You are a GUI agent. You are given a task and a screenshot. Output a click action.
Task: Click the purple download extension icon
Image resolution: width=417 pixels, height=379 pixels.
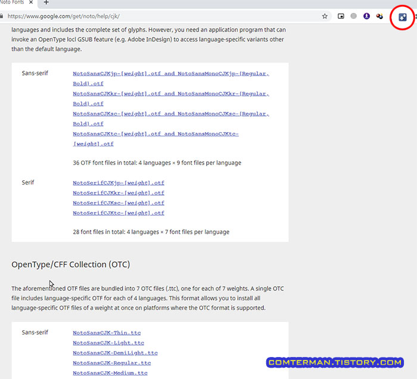tap(366, 16)
